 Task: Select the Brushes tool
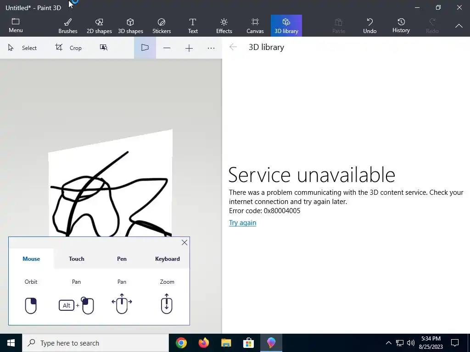(68, 26)
